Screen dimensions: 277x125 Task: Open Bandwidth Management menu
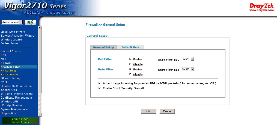[17, 86]
